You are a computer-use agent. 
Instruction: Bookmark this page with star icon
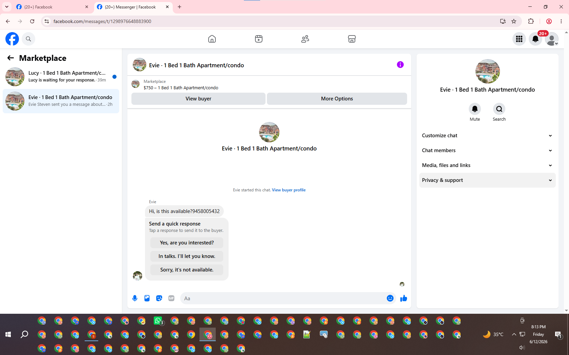tap(514, 21)
